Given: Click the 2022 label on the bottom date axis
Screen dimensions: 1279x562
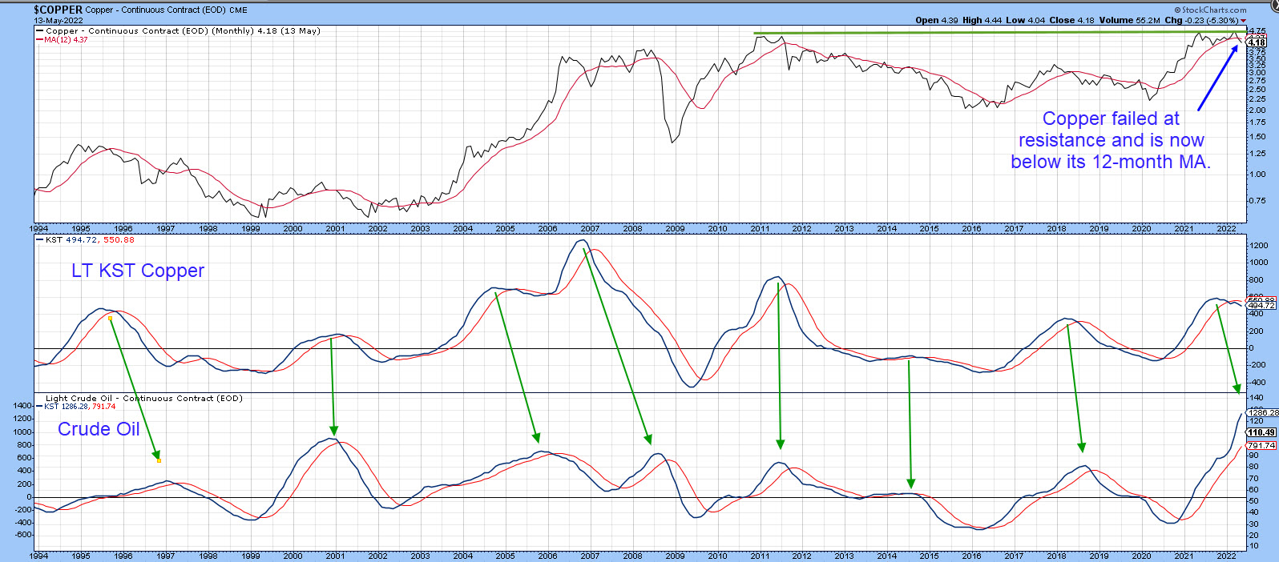Looking at the screenshot, I should point(1226,556).
